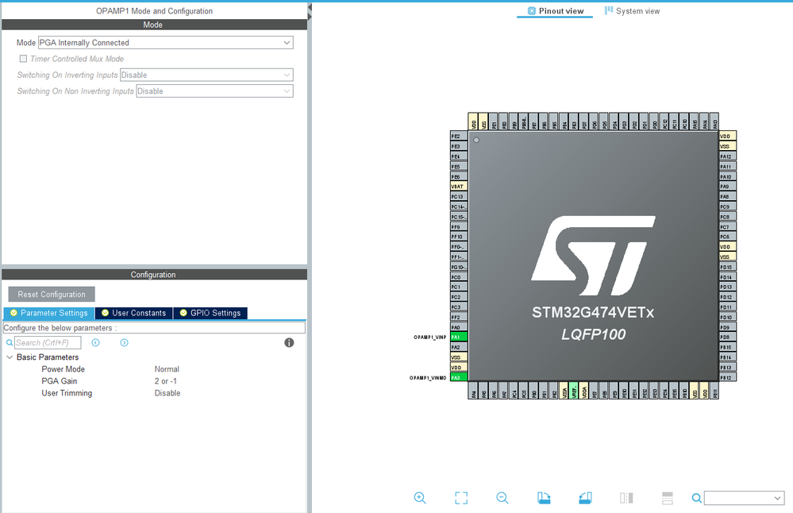Select the Power Mode value Normal
Image resolution: width=793 pixels, height=513 pixels.
click(167, 369)
